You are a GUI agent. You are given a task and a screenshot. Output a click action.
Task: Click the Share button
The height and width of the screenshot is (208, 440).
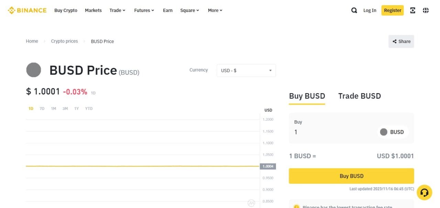pos(401,41)
